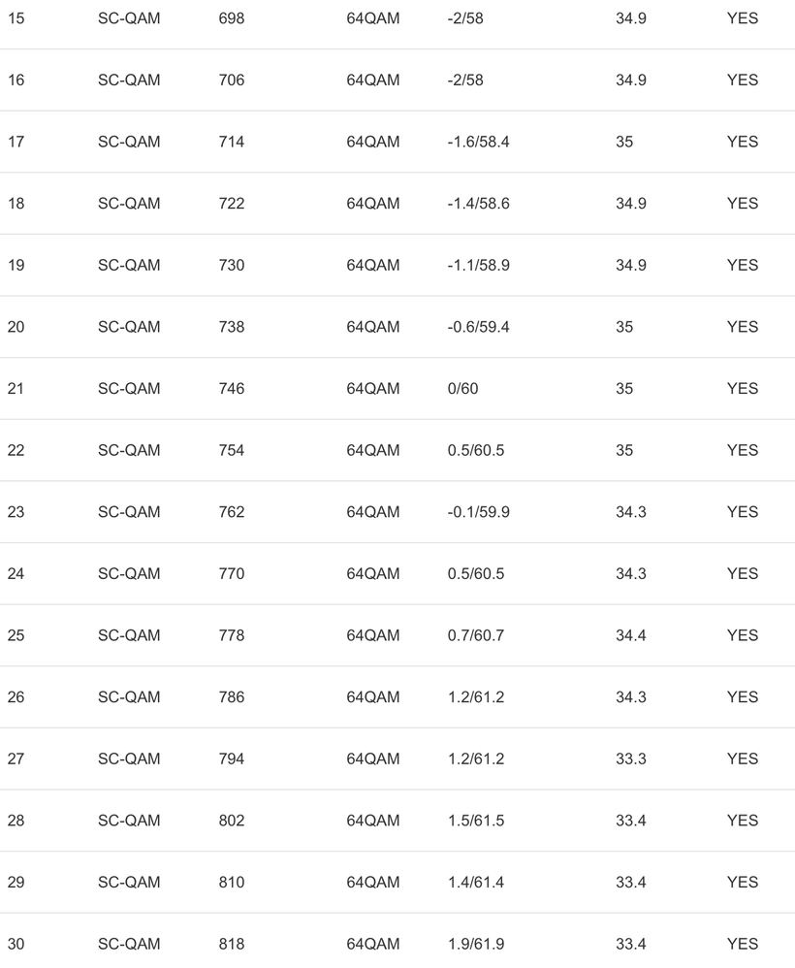Select channel 15 row number
The width and height of the screenshot is (795, 968).
coord(16,18)
